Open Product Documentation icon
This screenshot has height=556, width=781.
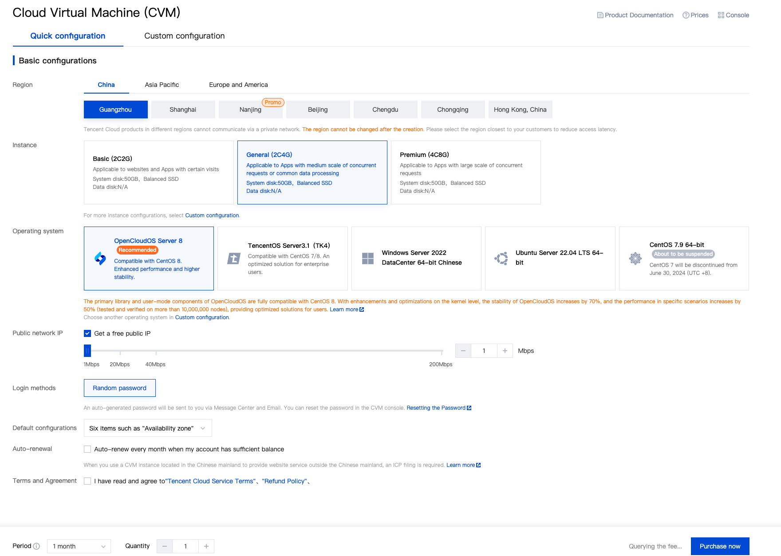600,15
